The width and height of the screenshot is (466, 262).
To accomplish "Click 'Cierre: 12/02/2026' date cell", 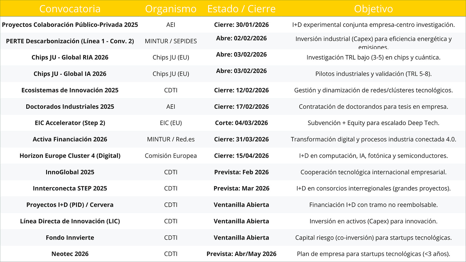I will [x=241, y=90].
